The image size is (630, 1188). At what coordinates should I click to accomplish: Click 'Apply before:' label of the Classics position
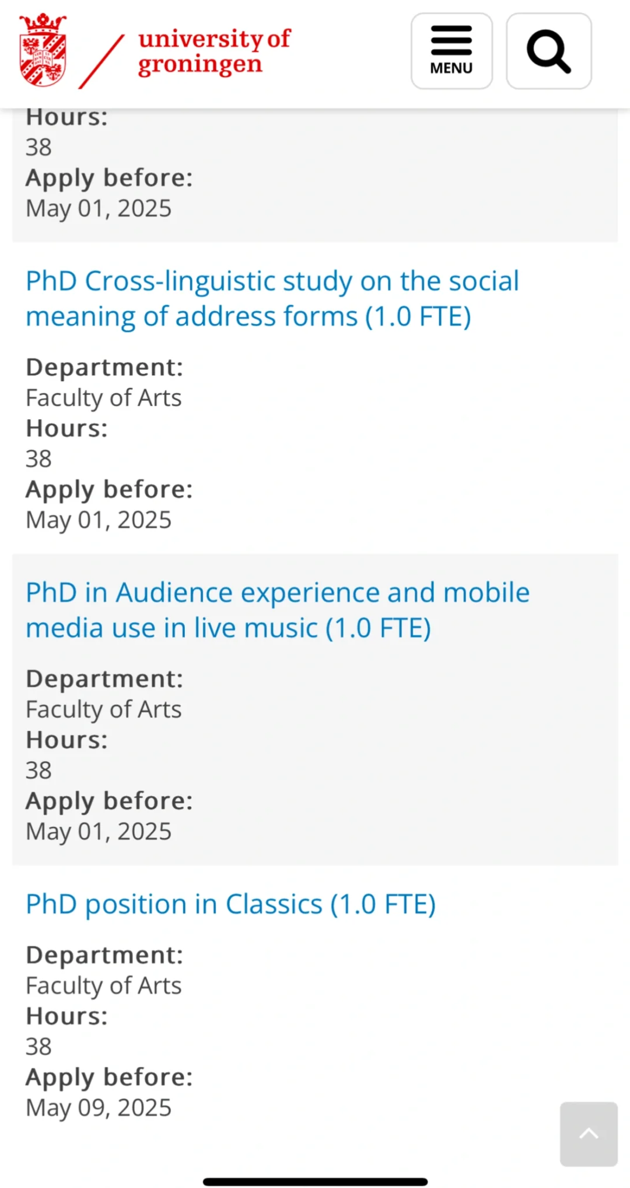109,1077
